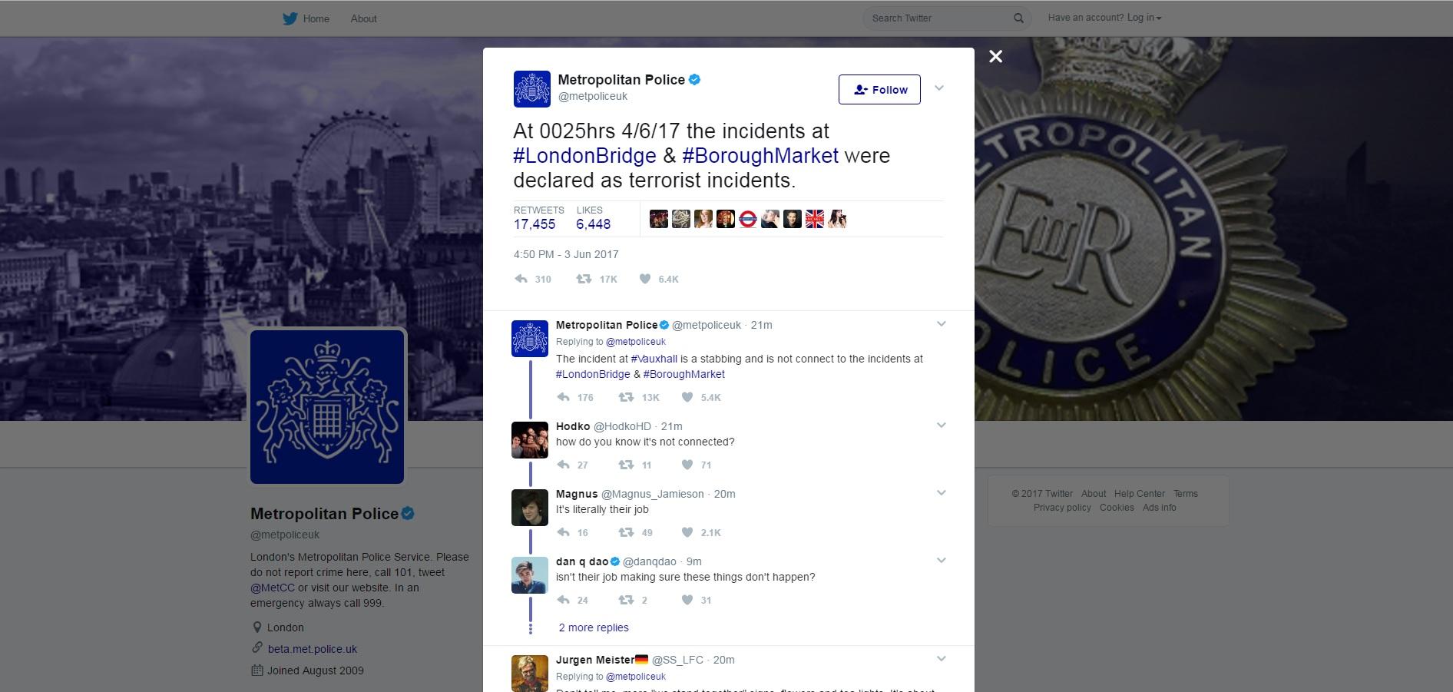Screen dimensions: 1453x692
Task: Open the main tweet's options dropdown arrow
Action: point(938,88)
